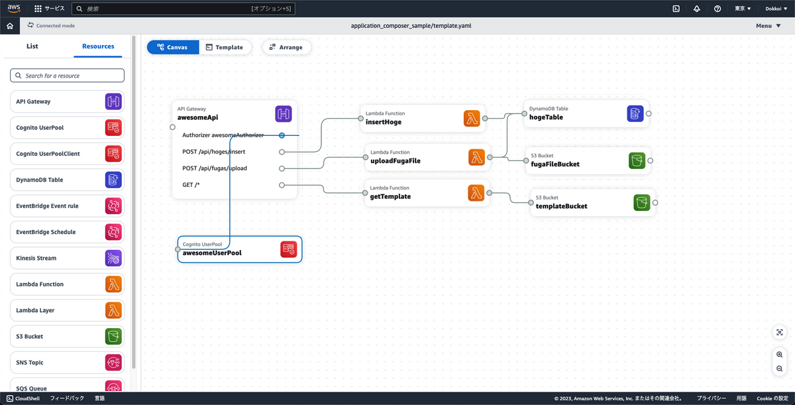Open the Dokkoi account dropdown
This screenshot has height=405, width=795.
pos(776,9)
